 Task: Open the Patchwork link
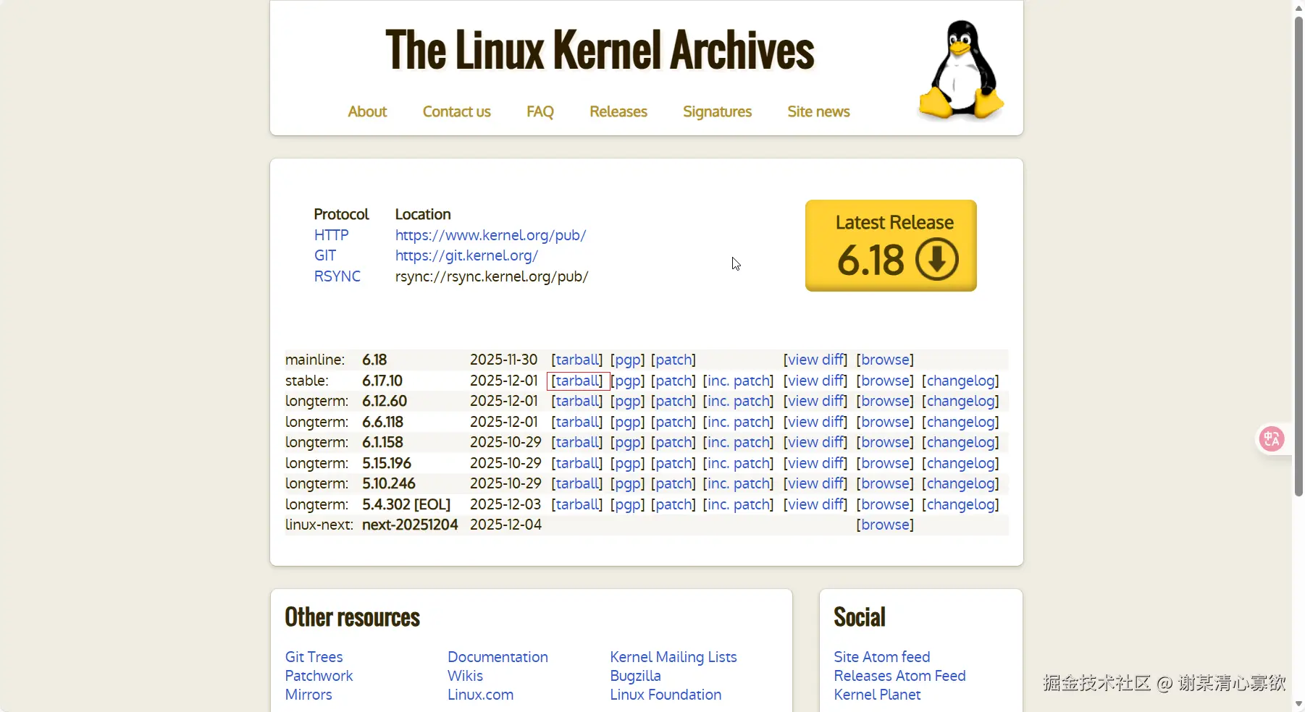point(319,676)
